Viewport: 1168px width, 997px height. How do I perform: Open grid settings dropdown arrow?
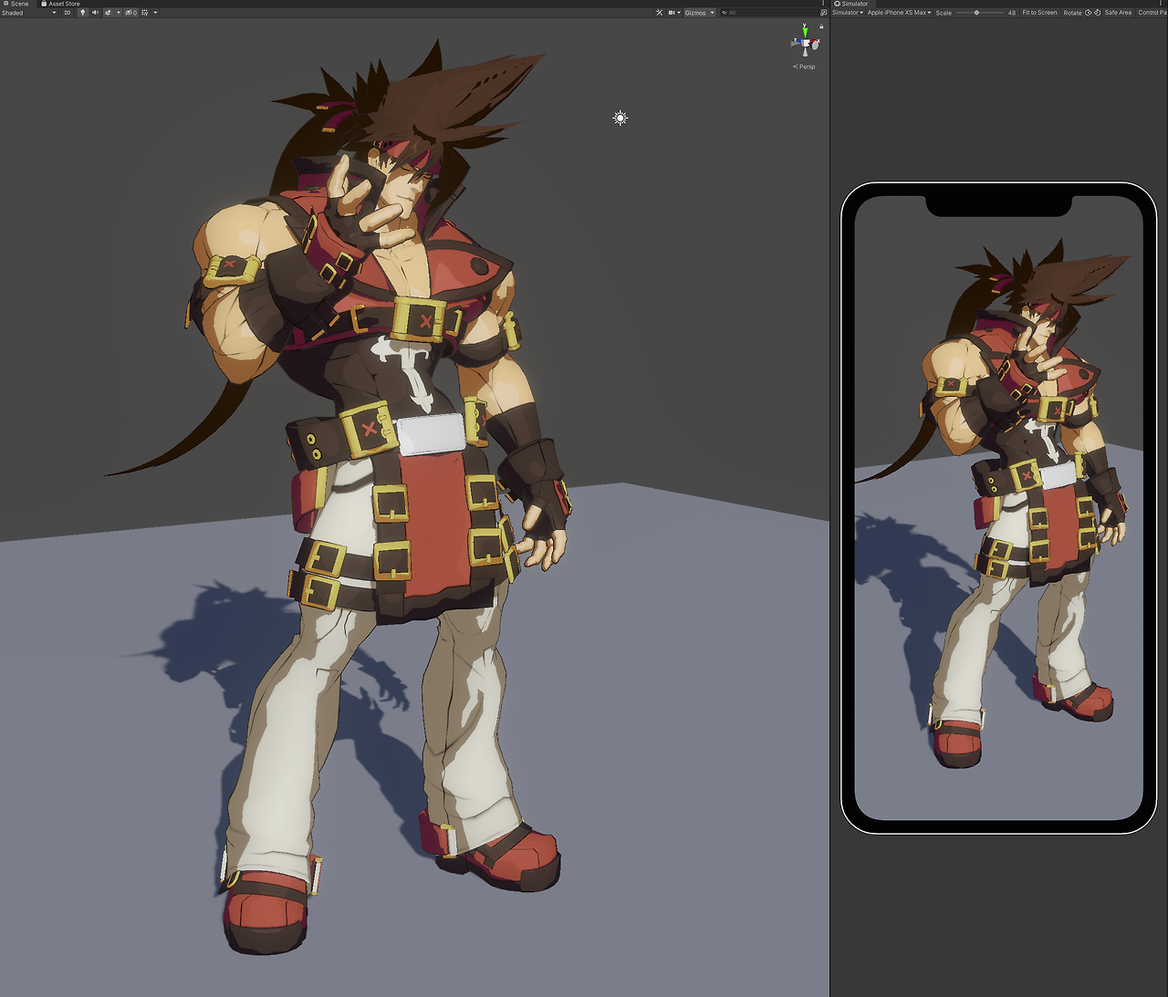pos(155,13)
